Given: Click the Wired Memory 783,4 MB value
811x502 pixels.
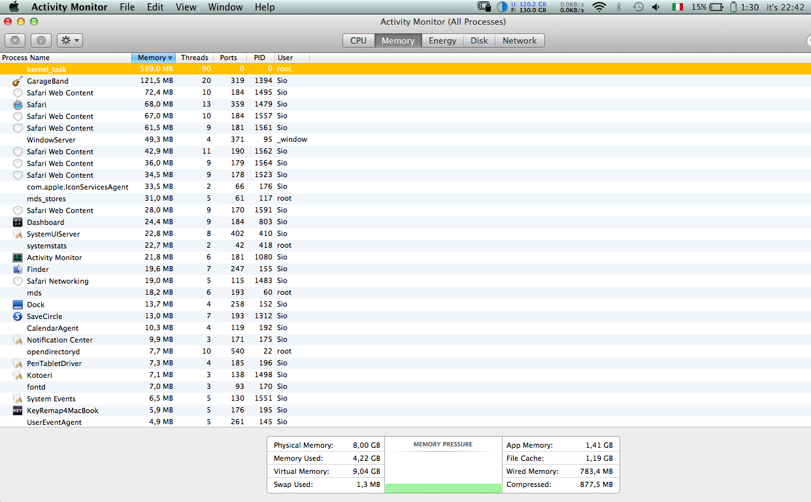Looking at the screenshot, I should click(x=596, y=471).
